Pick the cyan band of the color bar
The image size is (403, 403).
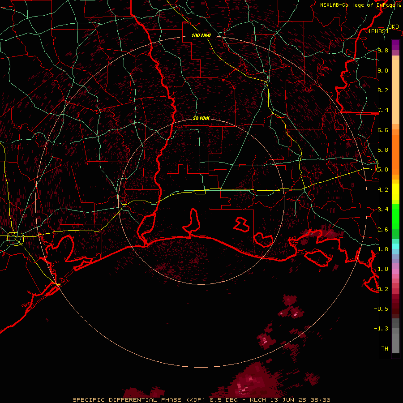click(395, 246)
